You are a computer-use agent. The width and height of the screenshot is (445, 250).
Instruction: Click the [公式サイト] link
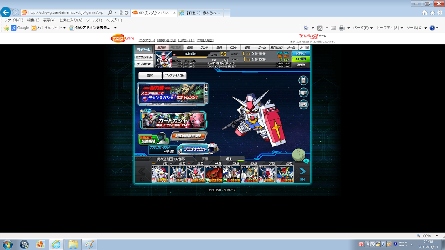coord(186,40)
